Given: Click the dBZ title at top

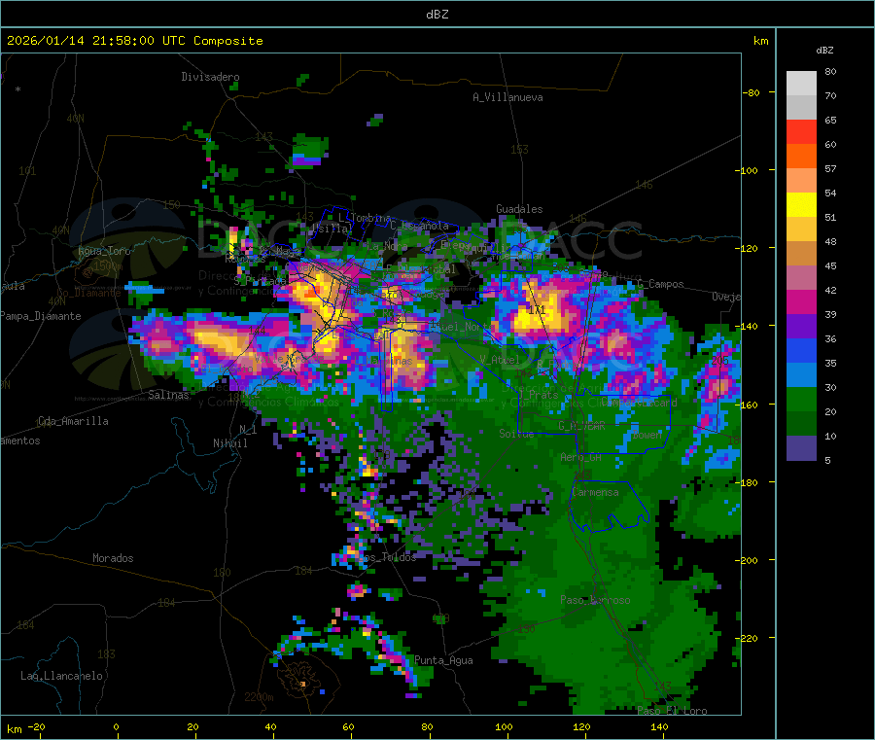Looking at the screenshot, I should click(437, 15).
